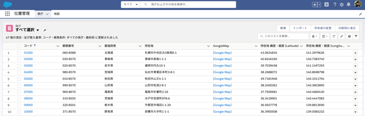Open the コード column menu chevron
Viewport: 365px width, 116px height.
coord(58,46)
